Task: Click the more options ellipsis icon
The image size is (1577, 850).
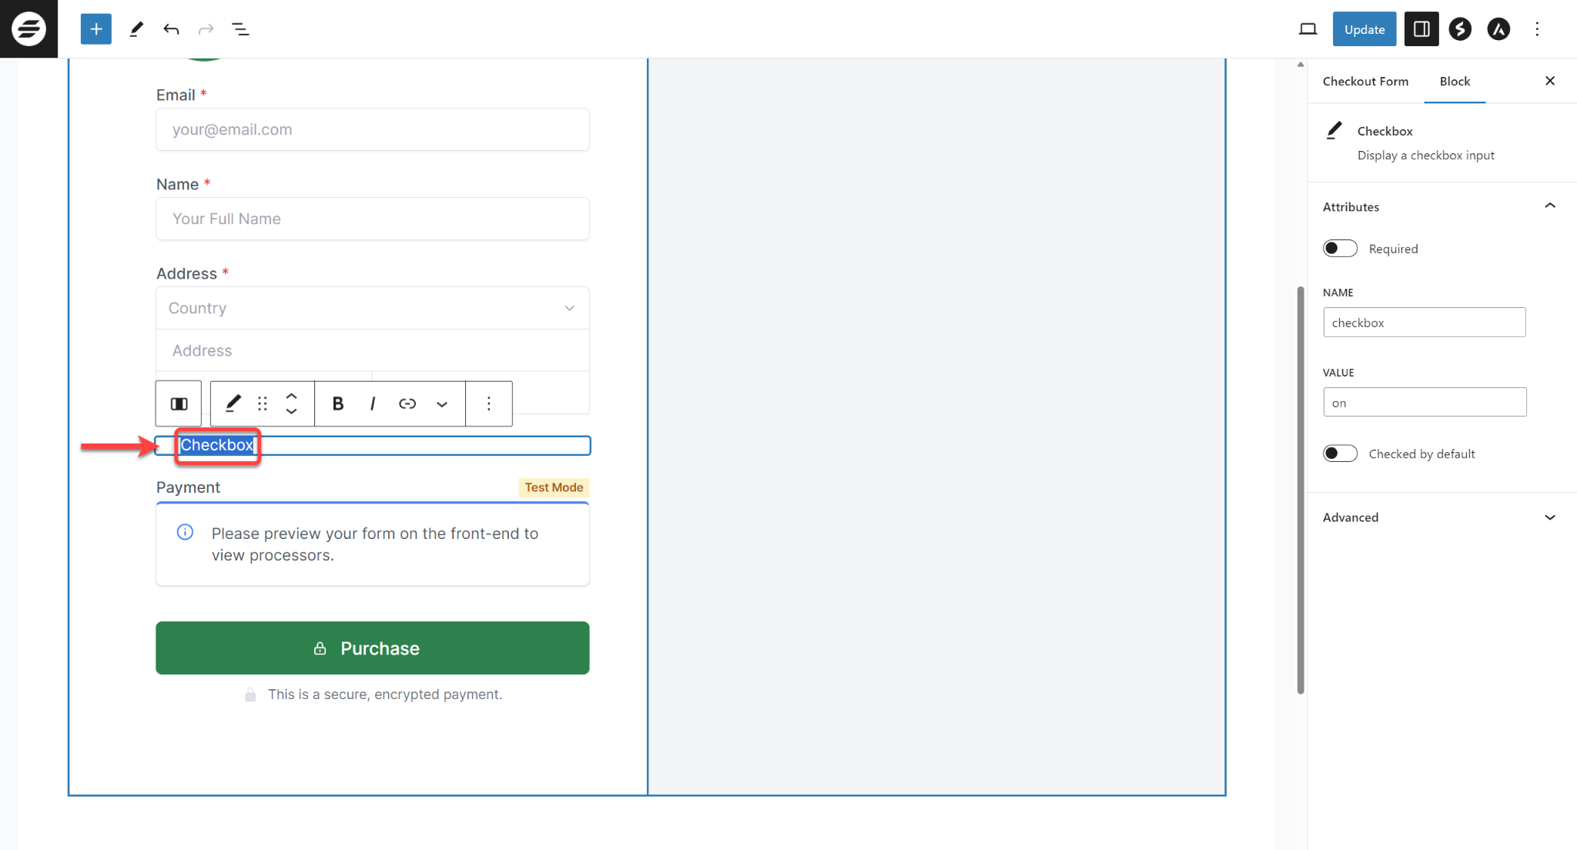Action: point(487,403)
